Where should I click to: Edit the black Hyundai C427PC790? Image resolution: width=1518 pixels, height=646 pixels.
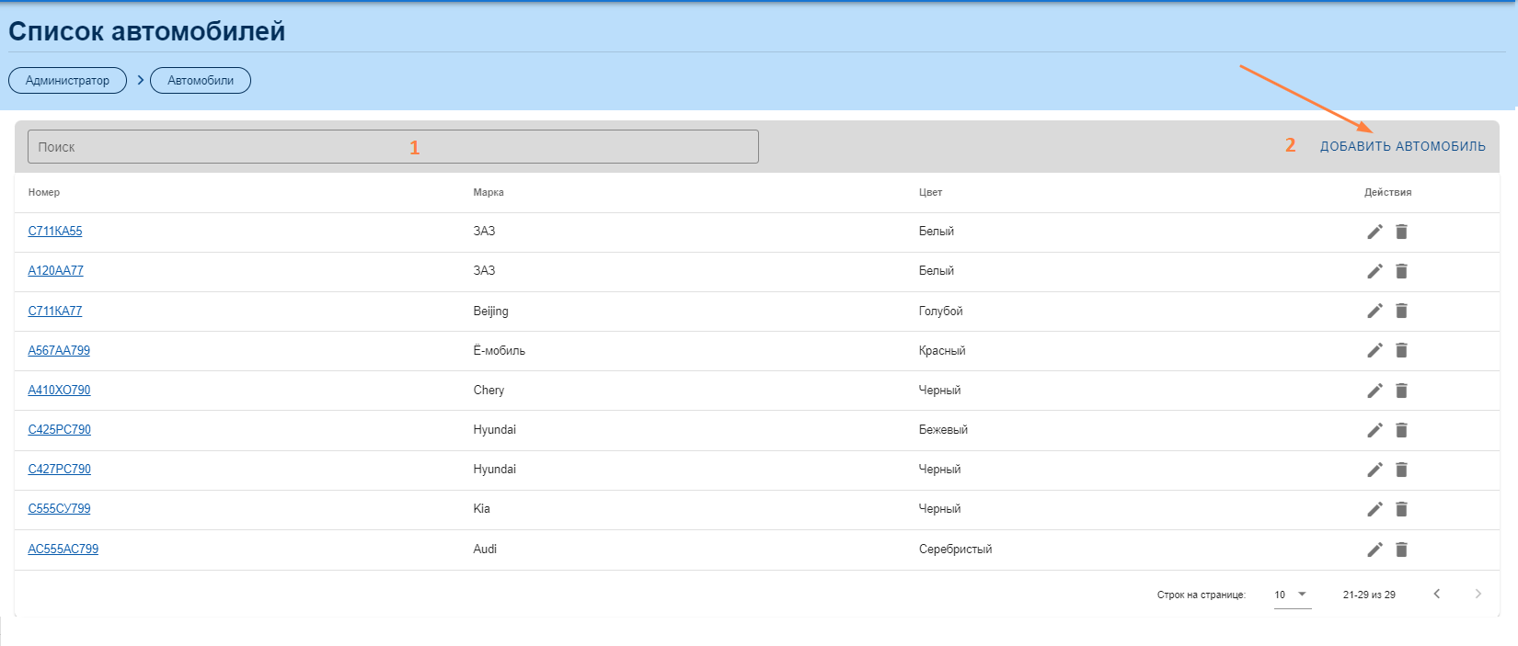point(1374,470)
